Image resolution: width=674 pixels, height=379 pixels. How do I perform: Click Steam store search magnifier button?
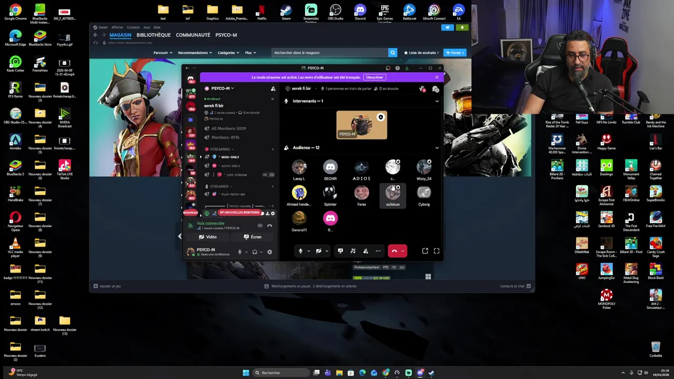tap(393, 53)
